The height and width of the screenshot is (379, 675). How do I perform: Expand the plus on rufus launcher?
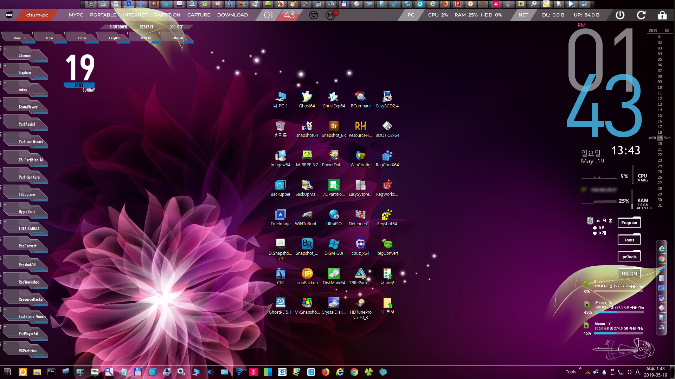pos(5,83)
